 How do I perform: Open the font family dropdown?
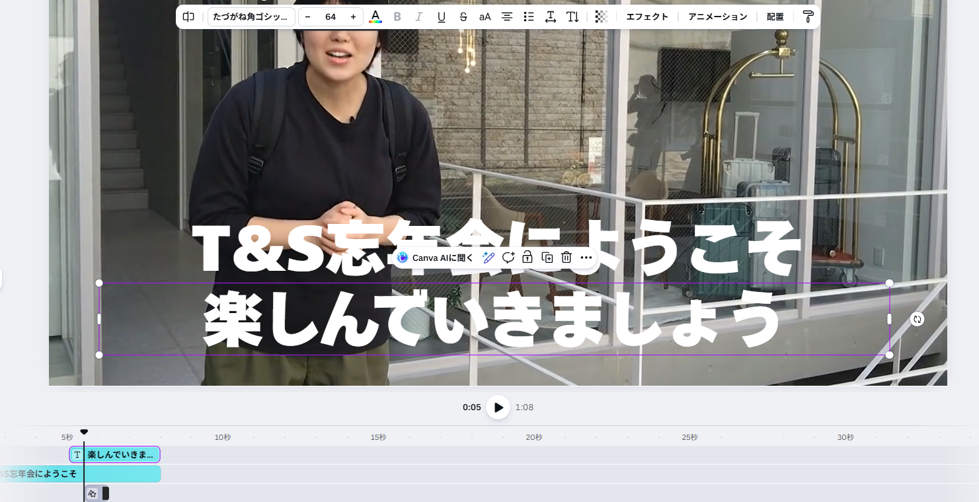(251, 17)
